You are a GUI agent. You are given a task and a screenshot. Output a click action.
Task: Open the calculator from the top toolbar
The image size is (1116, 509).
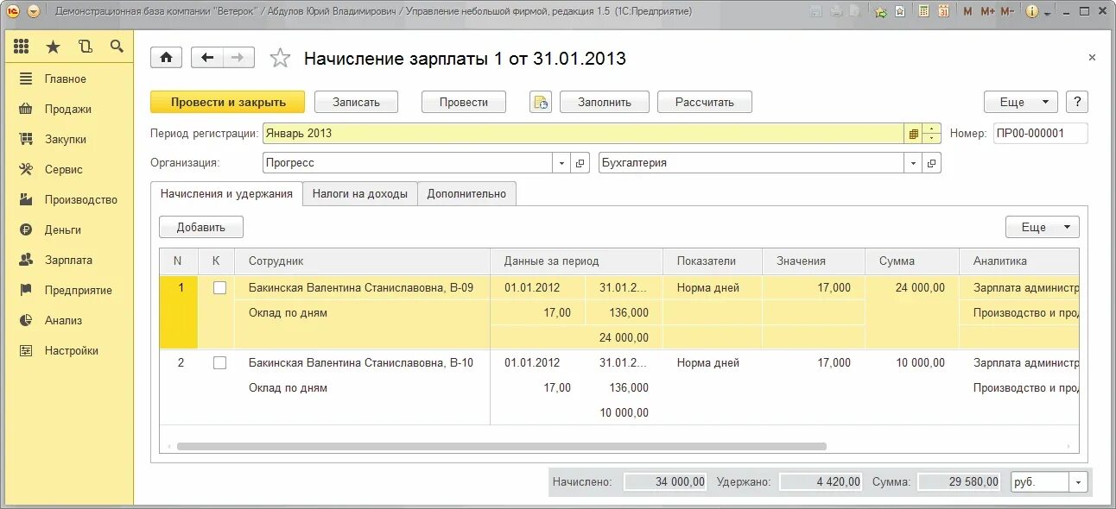pos(923,10)
